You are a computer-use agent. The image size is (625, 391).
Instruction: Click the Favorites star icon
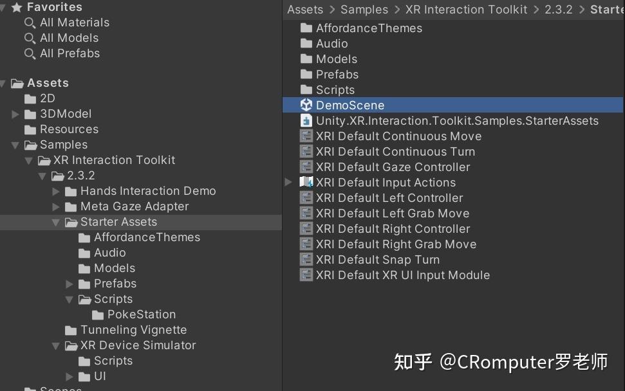17,7
